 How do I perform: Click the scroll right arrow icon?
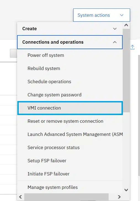(x=119, y=197)
